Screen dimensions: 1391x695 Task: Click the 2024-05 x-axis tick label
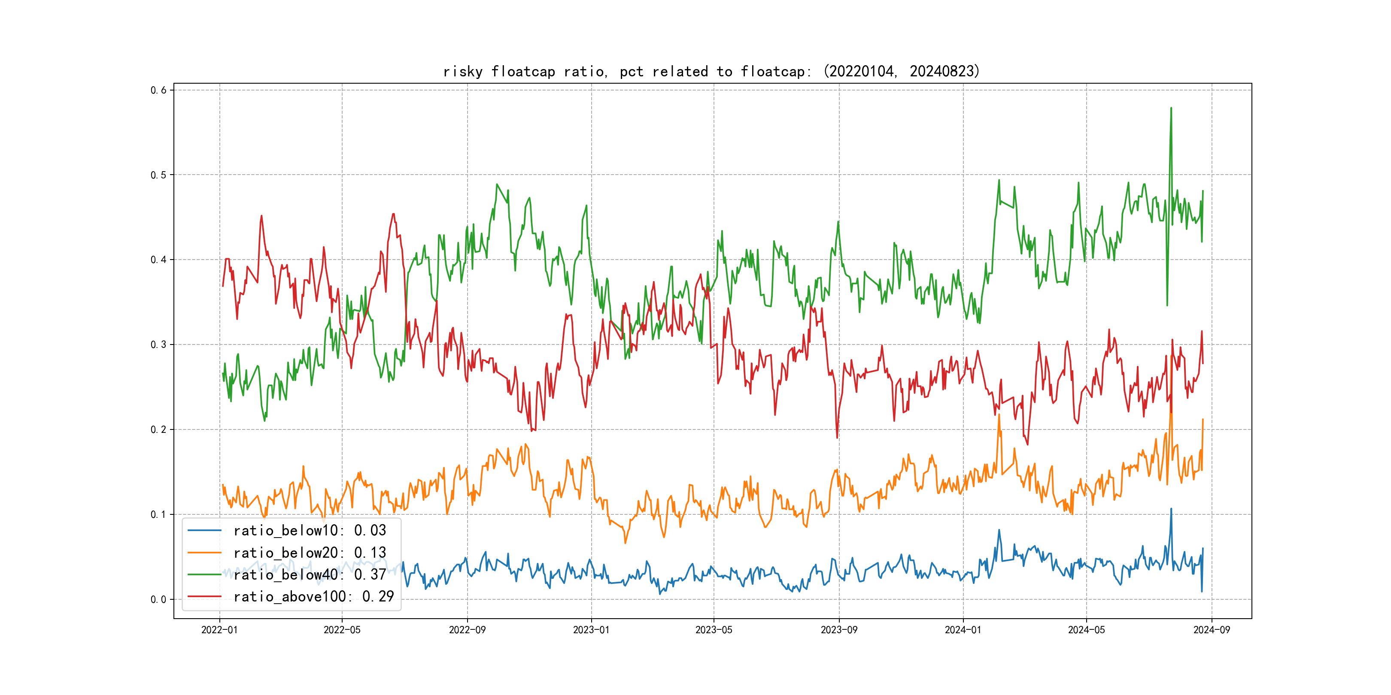1086,630
